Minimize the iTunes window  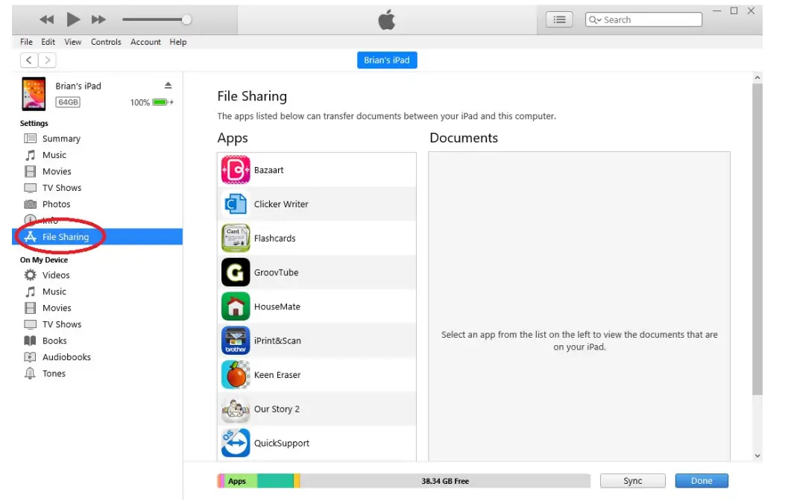[x=717, y=10]
